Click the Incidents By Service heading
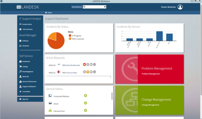Viewport: 202px width, 119px height. pos(128,27)
